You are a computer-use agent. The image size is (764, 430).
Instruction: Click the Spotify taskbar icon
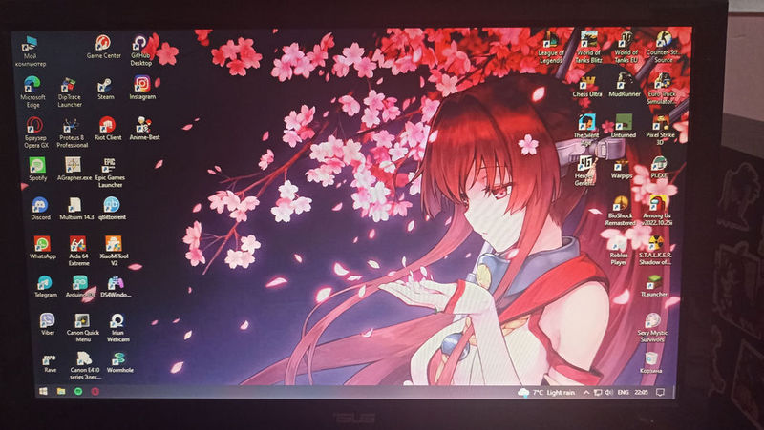pos(78,391)
